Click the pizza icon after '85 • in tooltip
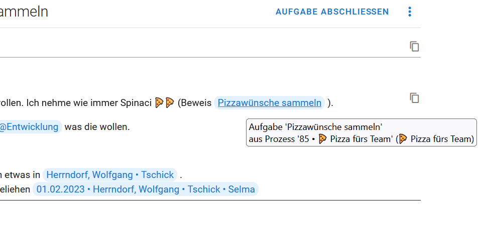 point(322,139)
